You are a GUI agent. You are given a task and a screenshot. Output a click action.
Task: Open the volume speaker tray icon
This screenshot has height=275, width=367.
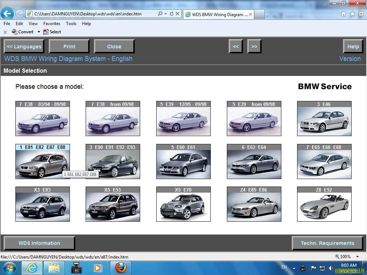(331, 268)
